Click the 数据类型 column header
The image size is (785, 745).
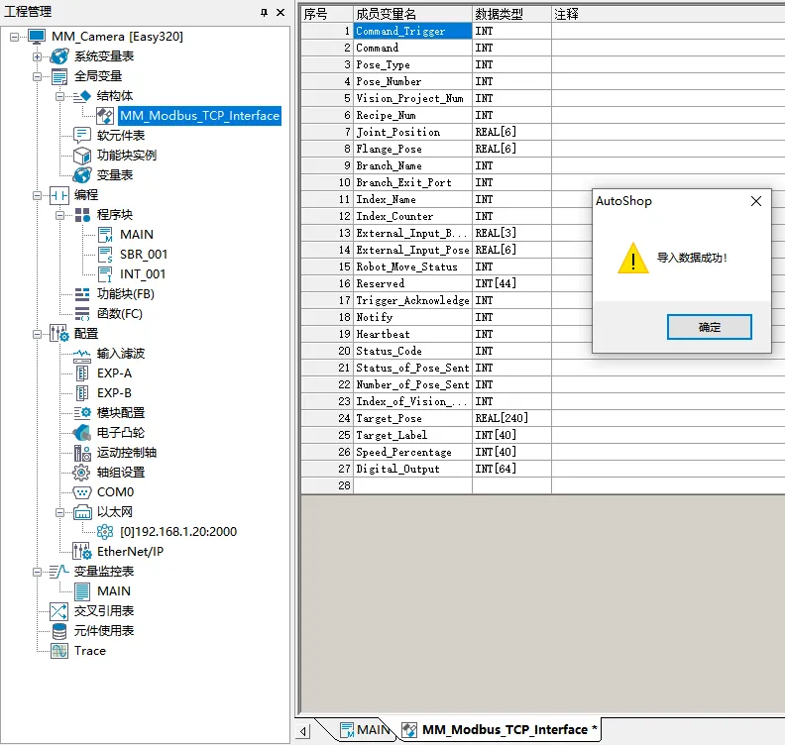511,14
